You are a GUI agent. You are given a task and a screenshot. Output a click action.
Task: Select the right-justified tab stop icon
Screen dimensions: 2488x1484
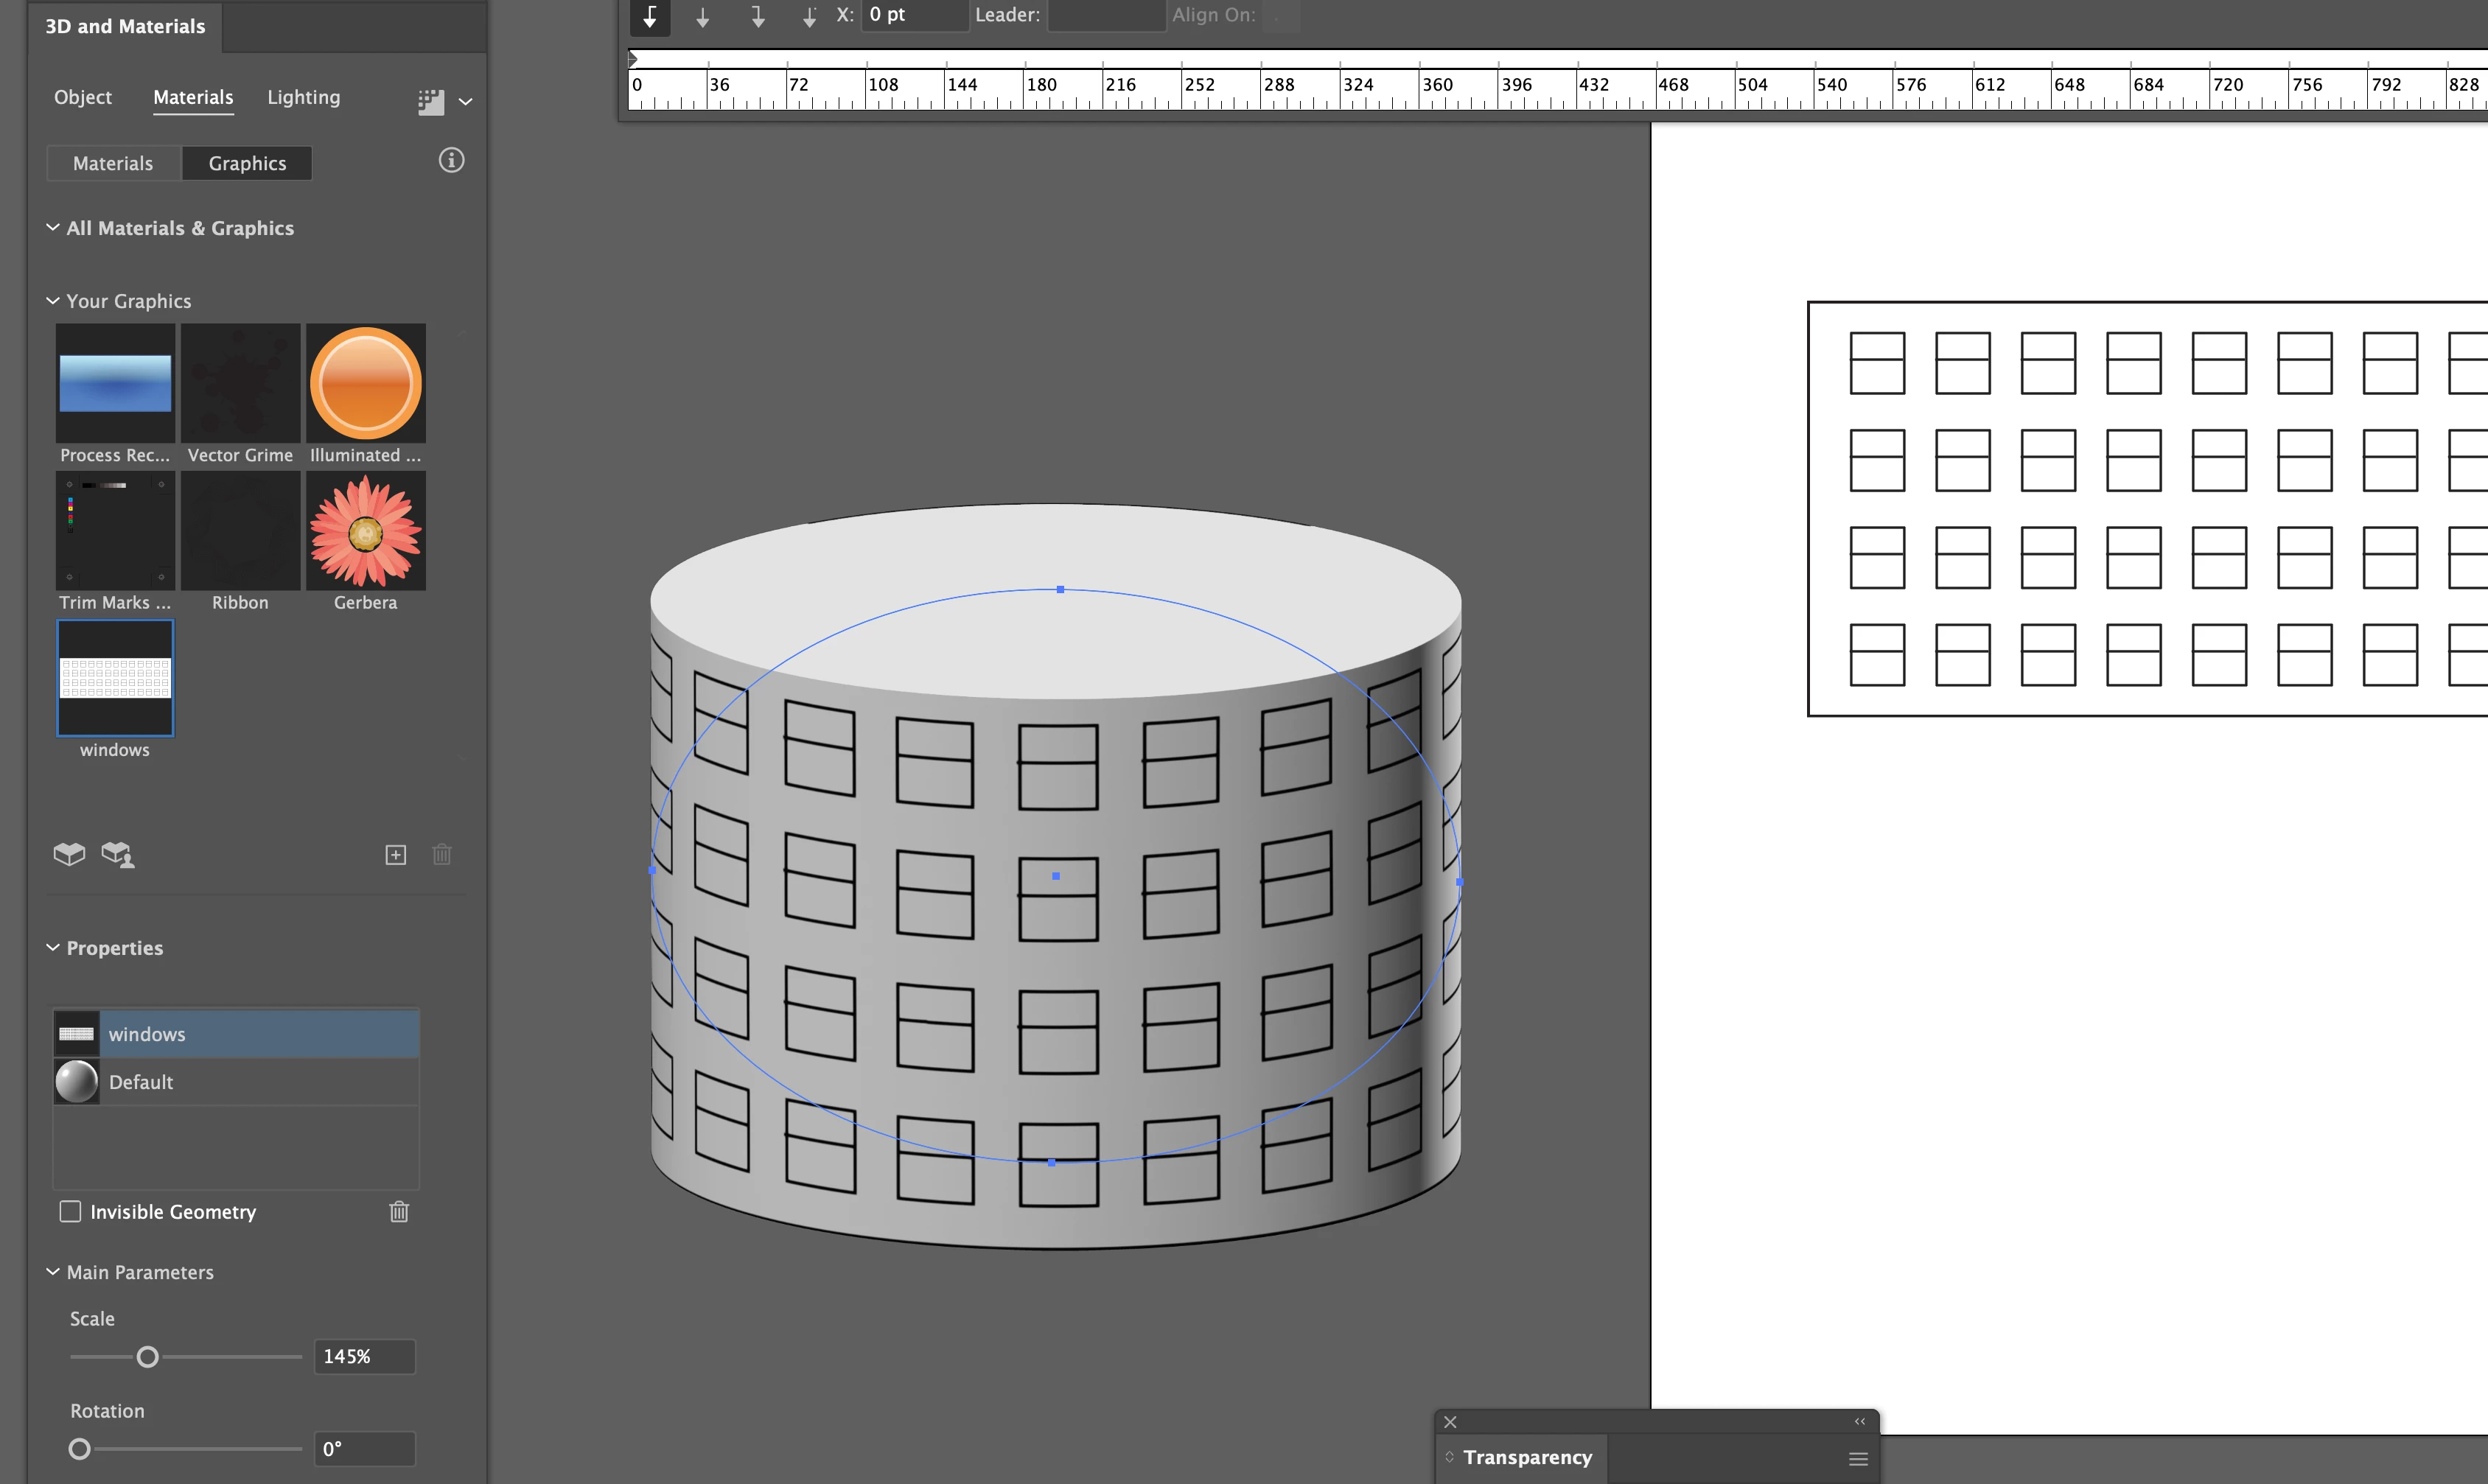click(x=758, y=16)
